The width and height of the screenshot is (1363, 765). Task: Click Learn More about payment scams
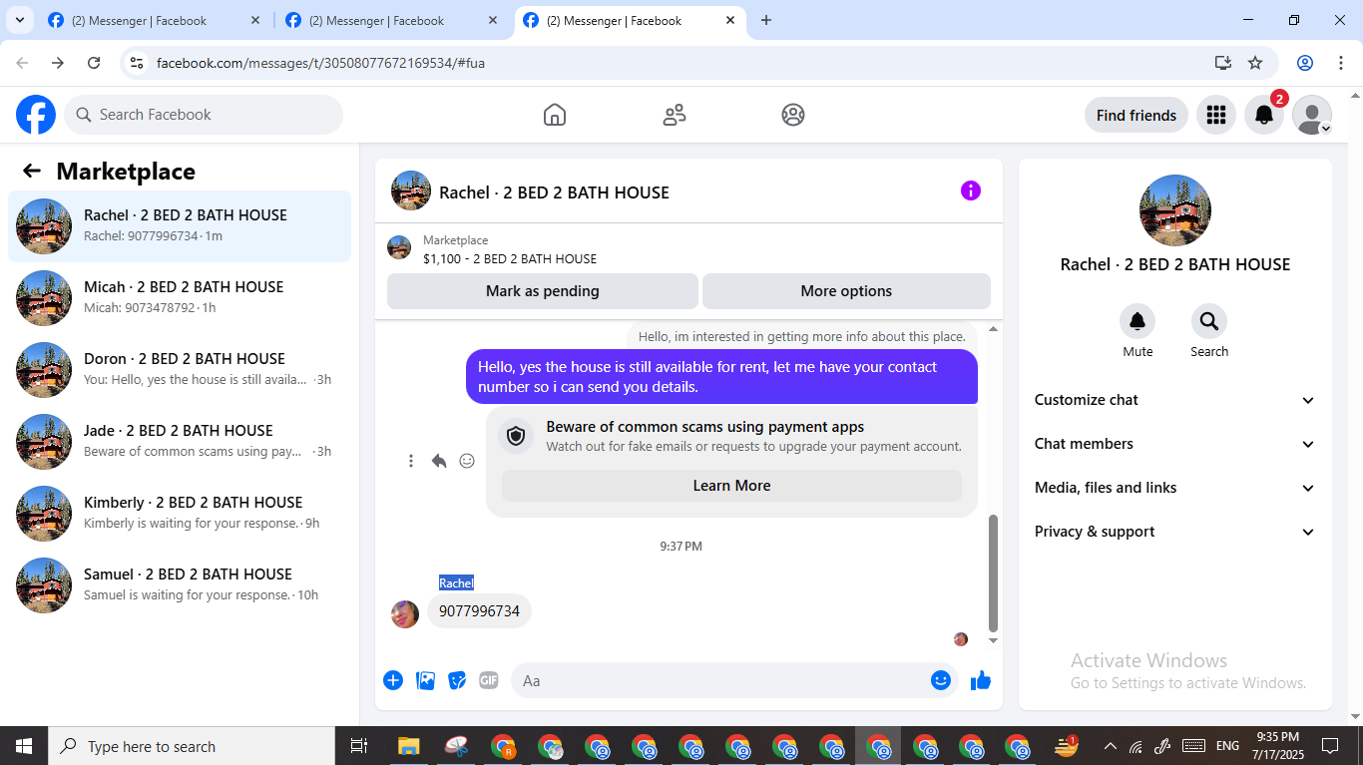coord(731,486)
